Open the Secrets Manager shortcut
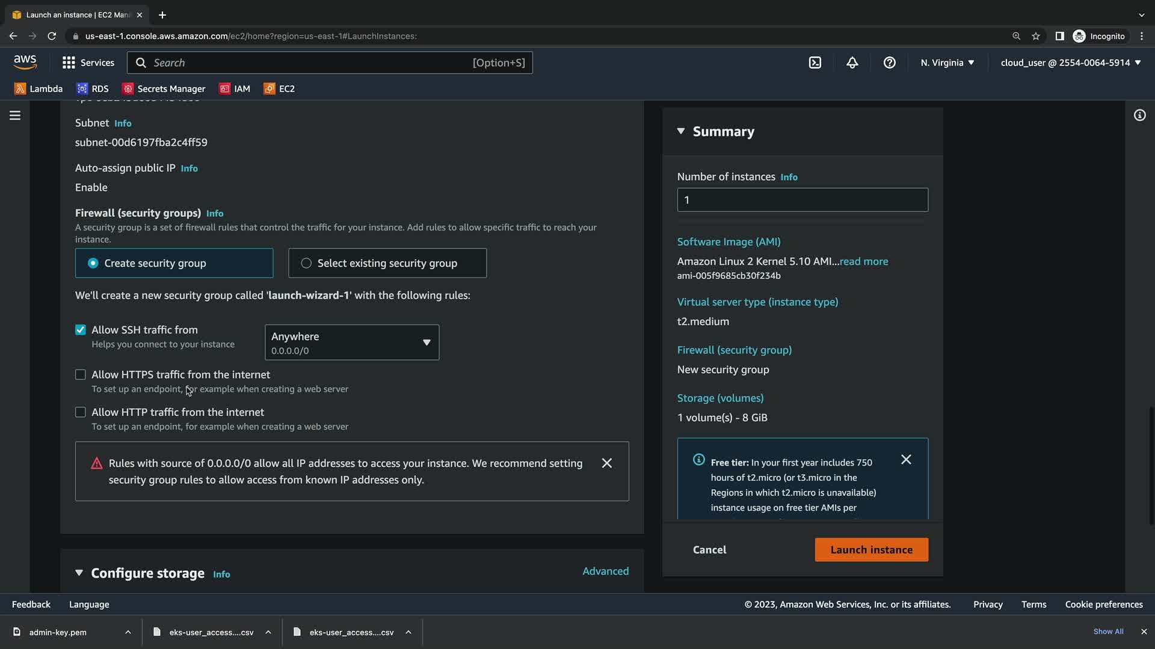Viewport: 1155px width, 649px height. click(x=164, y=89)
